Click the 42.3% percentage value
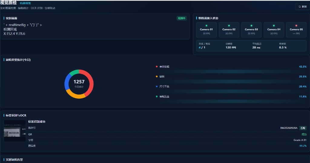This screenshot has width=310, height=163. point(303,67)
